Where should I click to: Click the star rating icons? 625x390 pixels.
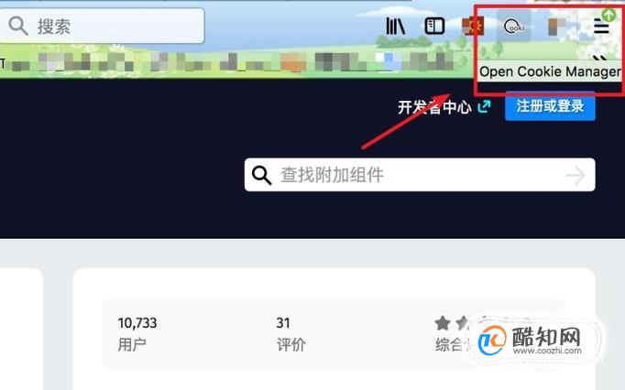point(453,323)
